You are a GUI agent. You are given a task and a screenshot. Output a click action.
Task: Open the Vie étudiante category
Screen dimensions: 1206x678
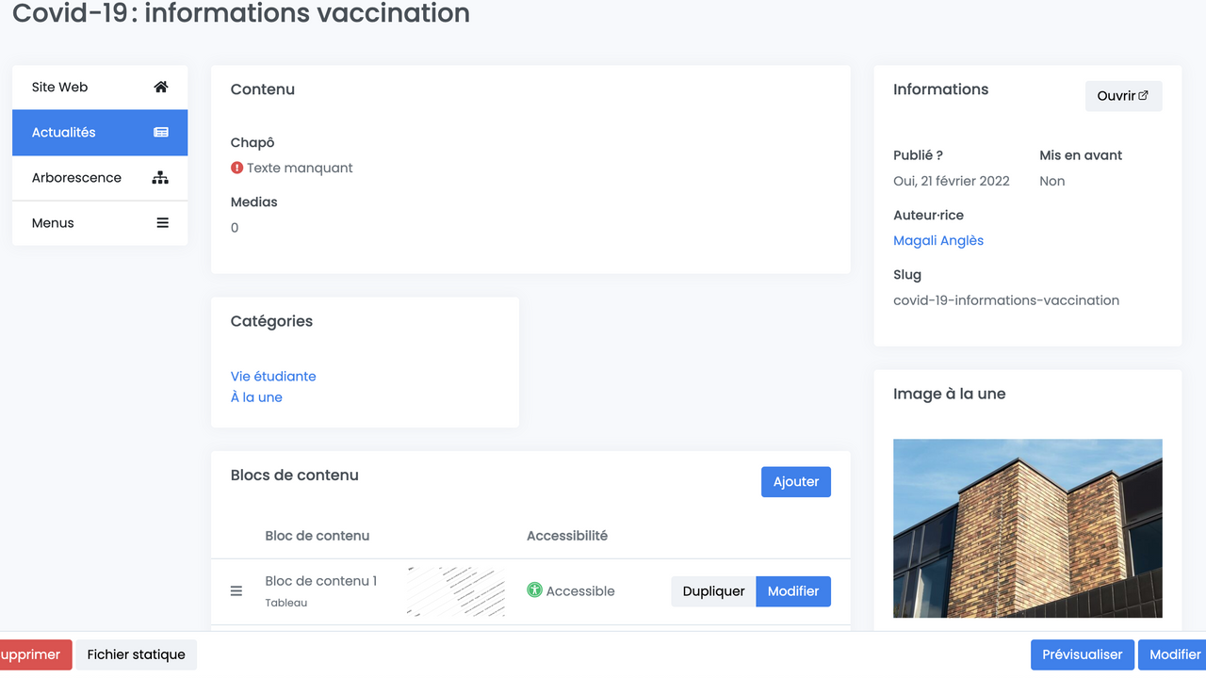273,376
